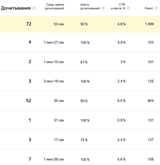
Task: Click the Охват column header
Action: pyautogui.click(x=149, y=8)
